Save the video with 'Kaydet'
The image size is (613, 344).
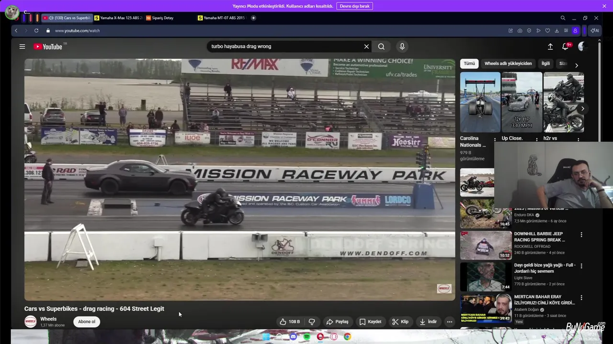[370, 322]
